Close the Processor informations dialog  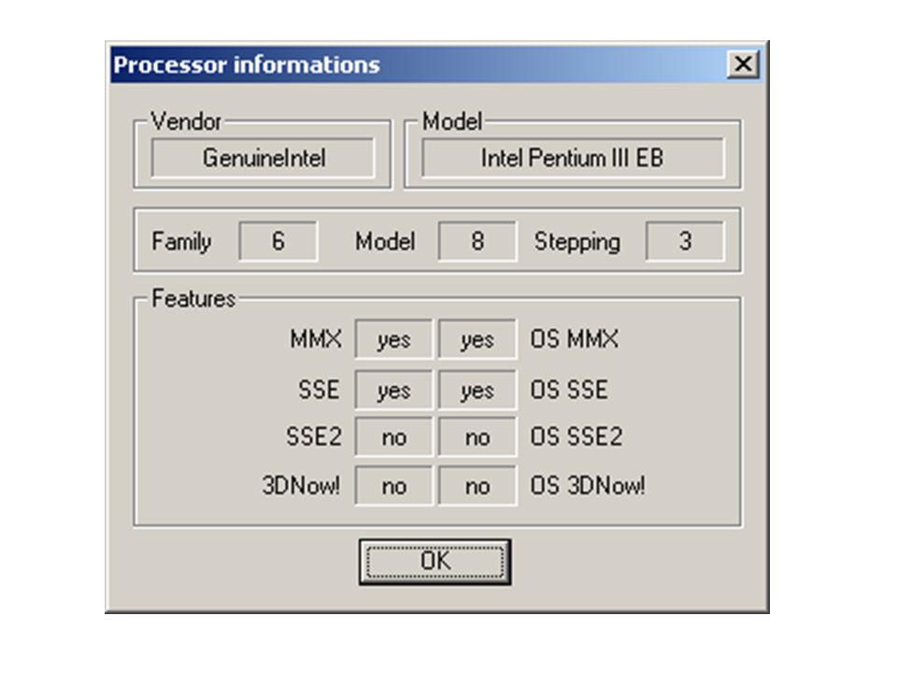tap(743, 64)
